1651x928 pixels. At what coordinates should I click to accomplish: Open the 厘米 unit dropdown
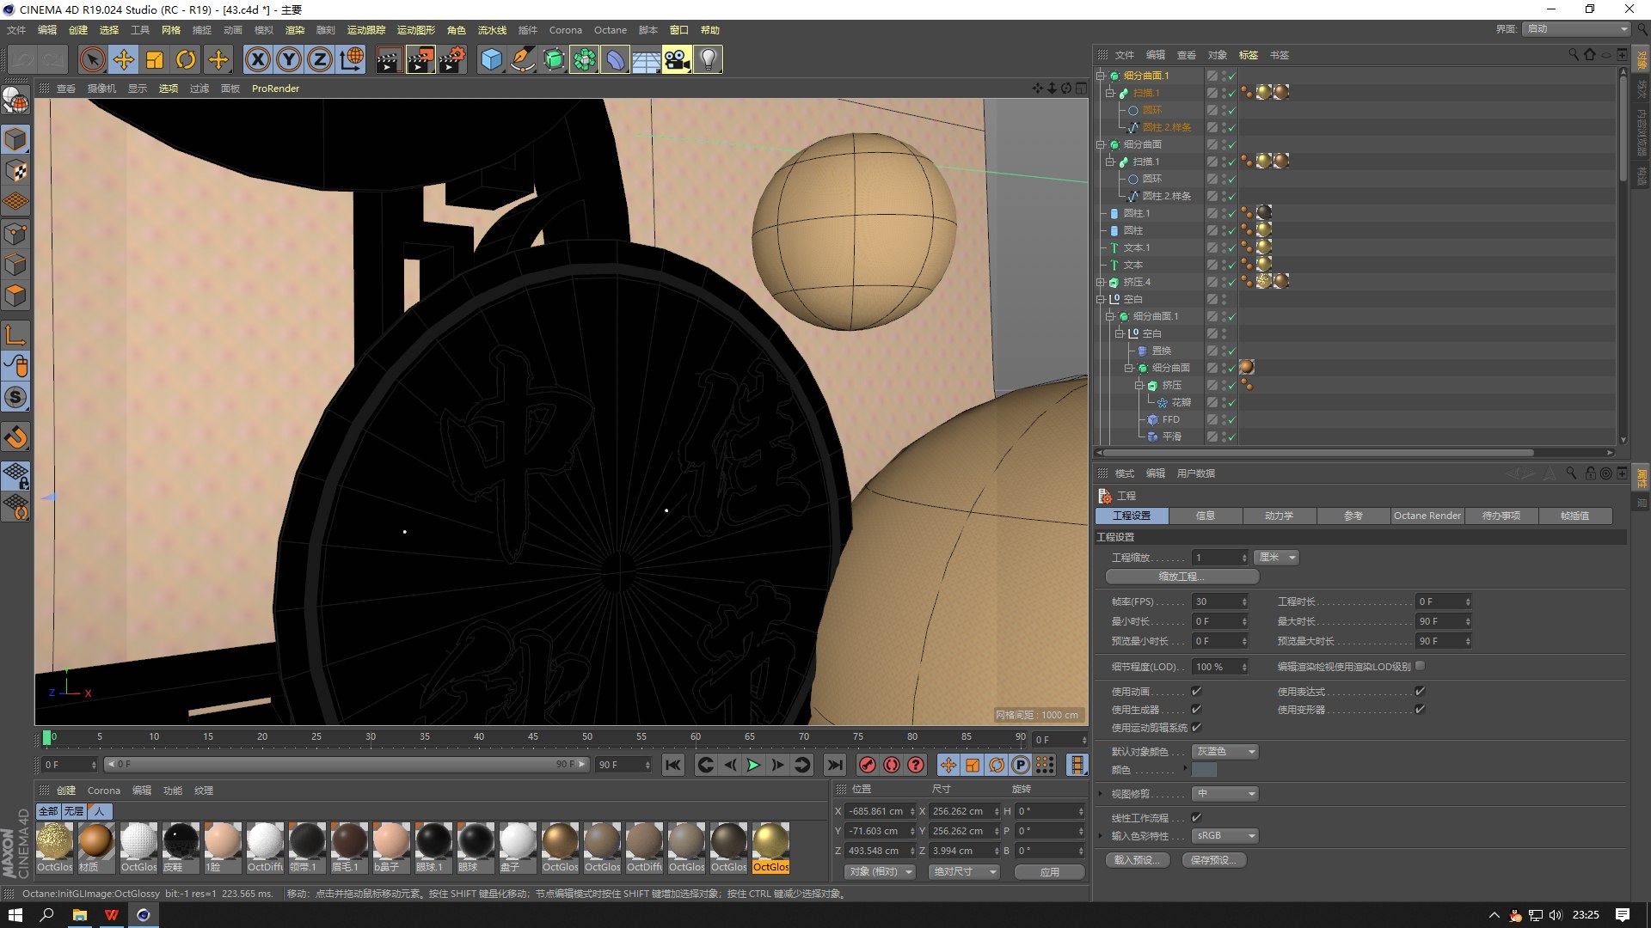point(1276,558)
